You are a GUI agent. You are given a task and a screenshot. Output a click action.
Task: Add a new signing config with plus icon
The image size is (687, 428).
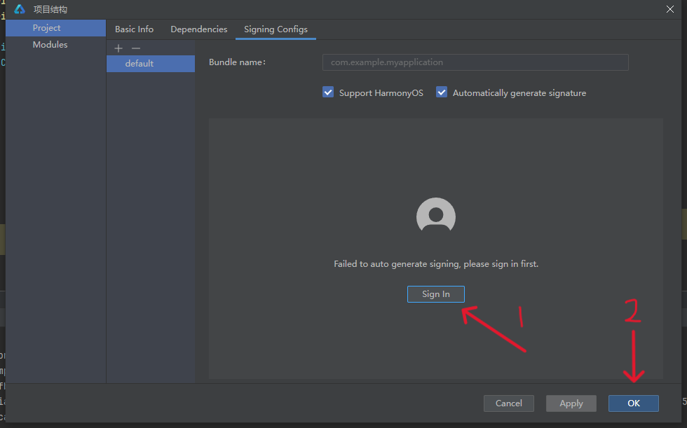click(118, 48)
